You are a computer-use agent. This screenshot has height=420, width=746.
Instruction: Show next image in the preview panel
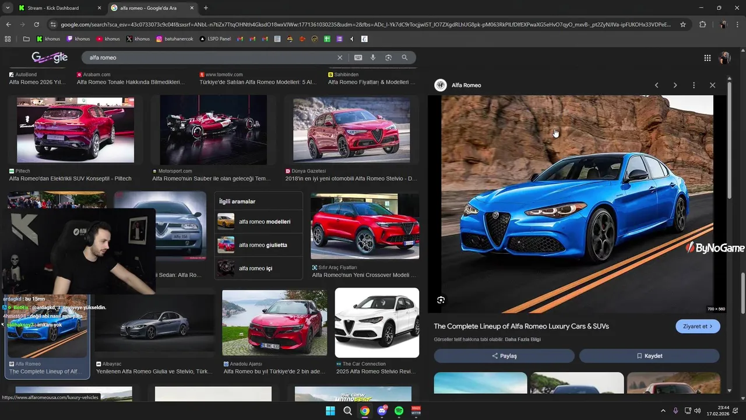pyautogui.click(x=675, y=85)
